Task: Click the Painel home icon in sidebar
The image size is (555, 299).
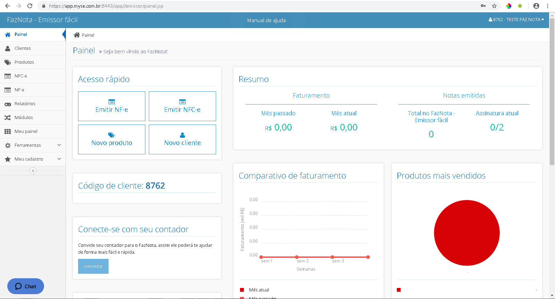Action: pyautogui.click(x=8, y=35)
